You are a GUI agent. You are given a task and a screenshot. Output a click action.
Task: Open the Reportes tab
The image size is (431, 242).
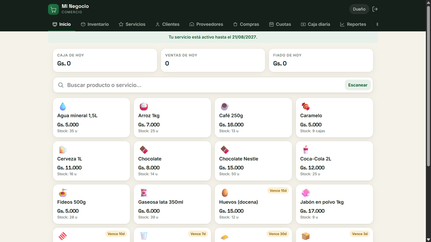click(353, 24)
